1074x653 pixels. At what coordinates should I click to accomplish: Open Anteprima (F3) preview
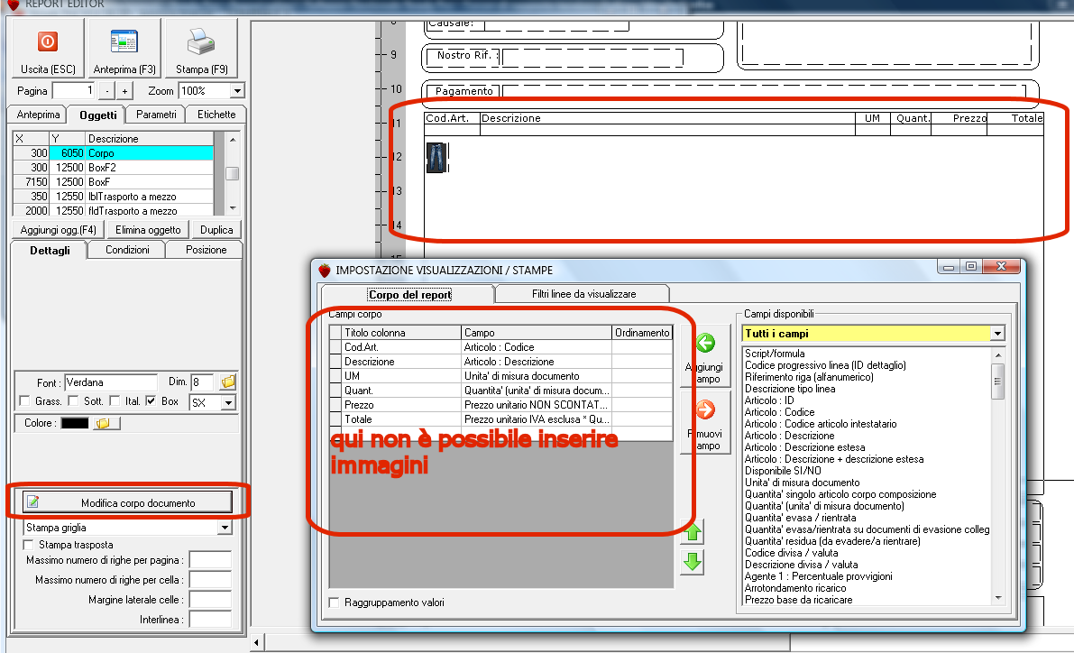coord(124,47)
